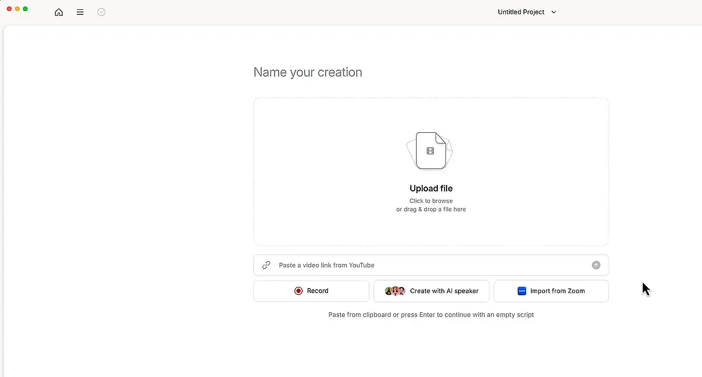The height and width of the screenshot is (377, 702).
Task: Click the sync status checkmark icon
Action: 101,12
